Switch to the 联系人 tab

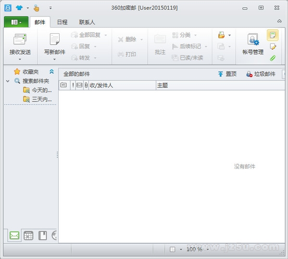tap(87, 22)
